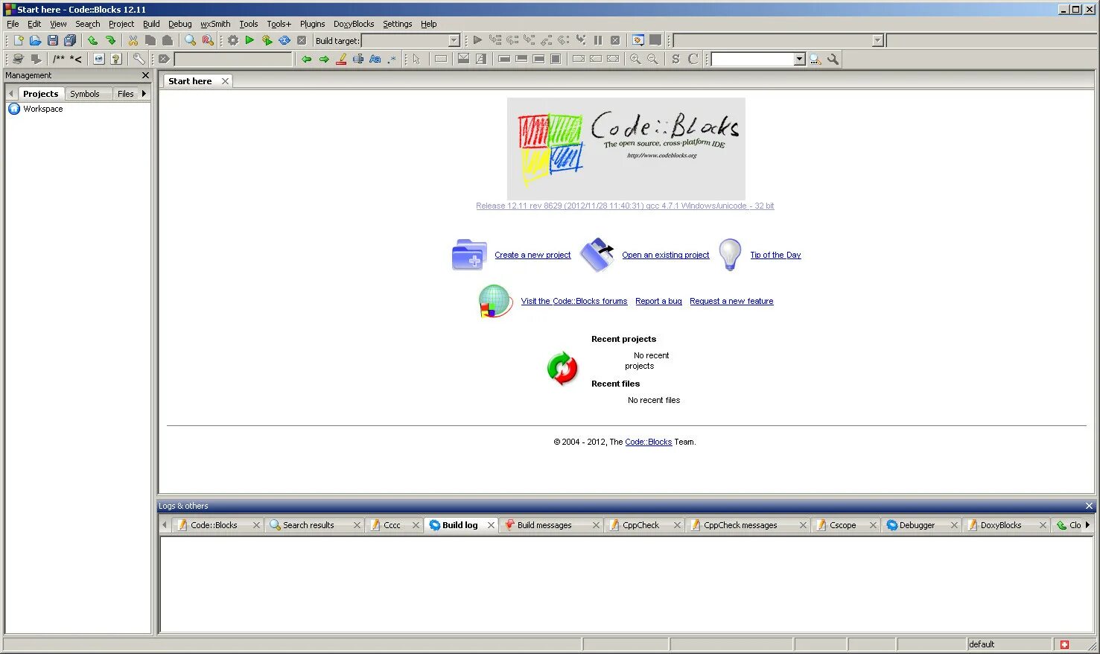Click the DoxyBlocks line comment *< icon
1100x654 pixels.
75,59
